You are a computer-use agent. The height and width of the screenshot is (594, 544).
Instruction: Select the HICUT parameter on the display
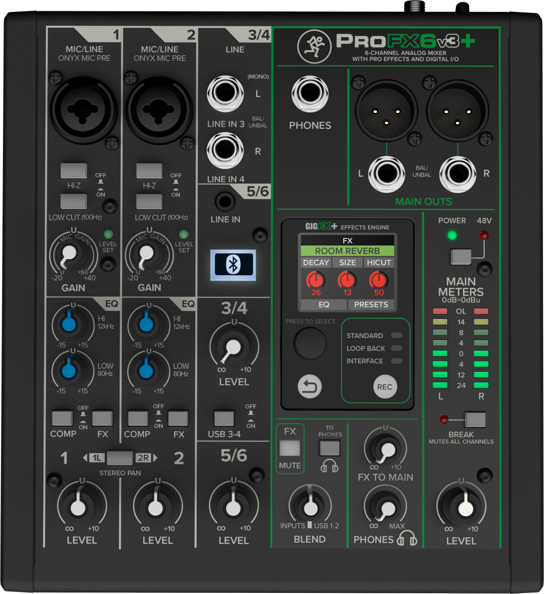coord(379,262)
